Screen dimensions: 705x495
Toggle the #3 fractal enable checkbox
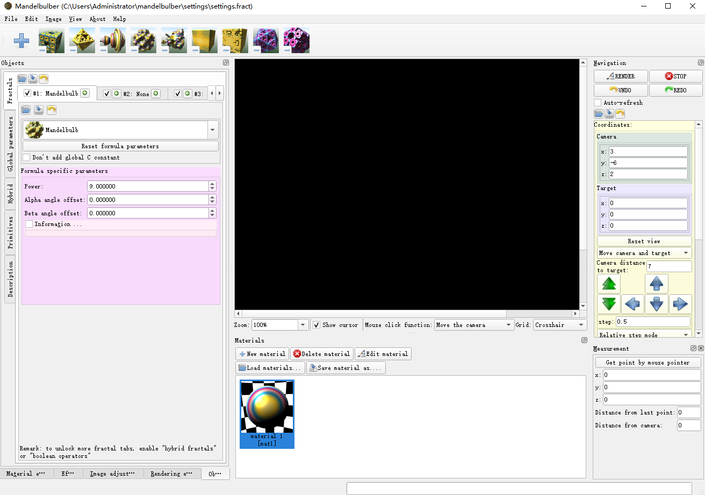coord(177,93)
